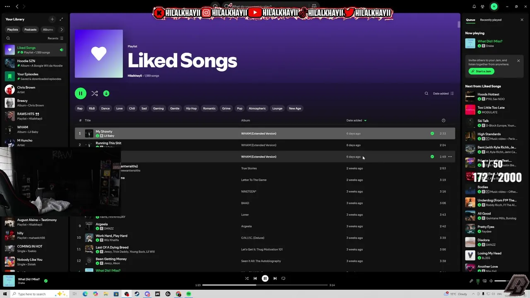Open WHAM (Extended Version) album link in row 2
Image resolution: width=530 pixels, height=298 pixels.
(258, 145)
